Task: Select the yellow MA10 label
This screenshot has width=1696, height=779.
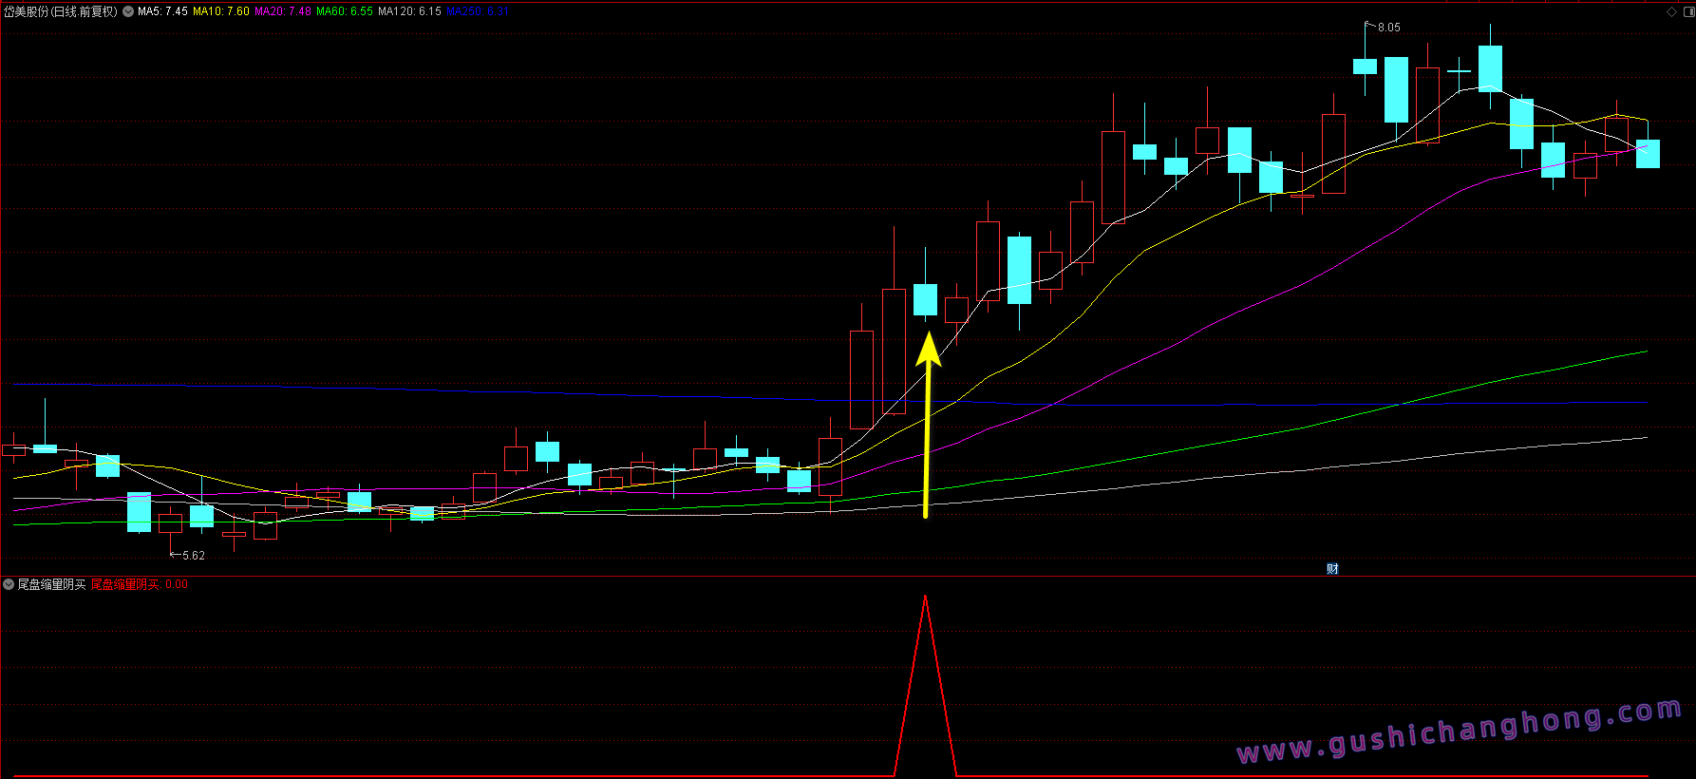Action: pyautogui.click(x=221, y=11)
